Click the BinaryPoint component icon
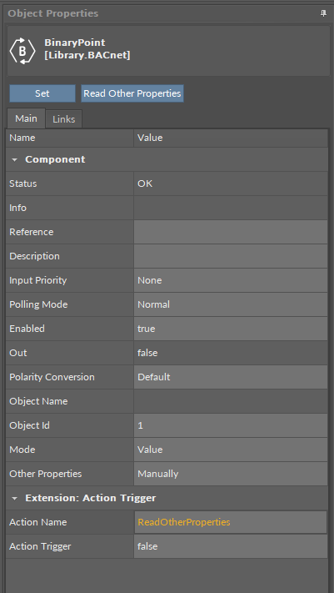334x593 pixels. 22,50
